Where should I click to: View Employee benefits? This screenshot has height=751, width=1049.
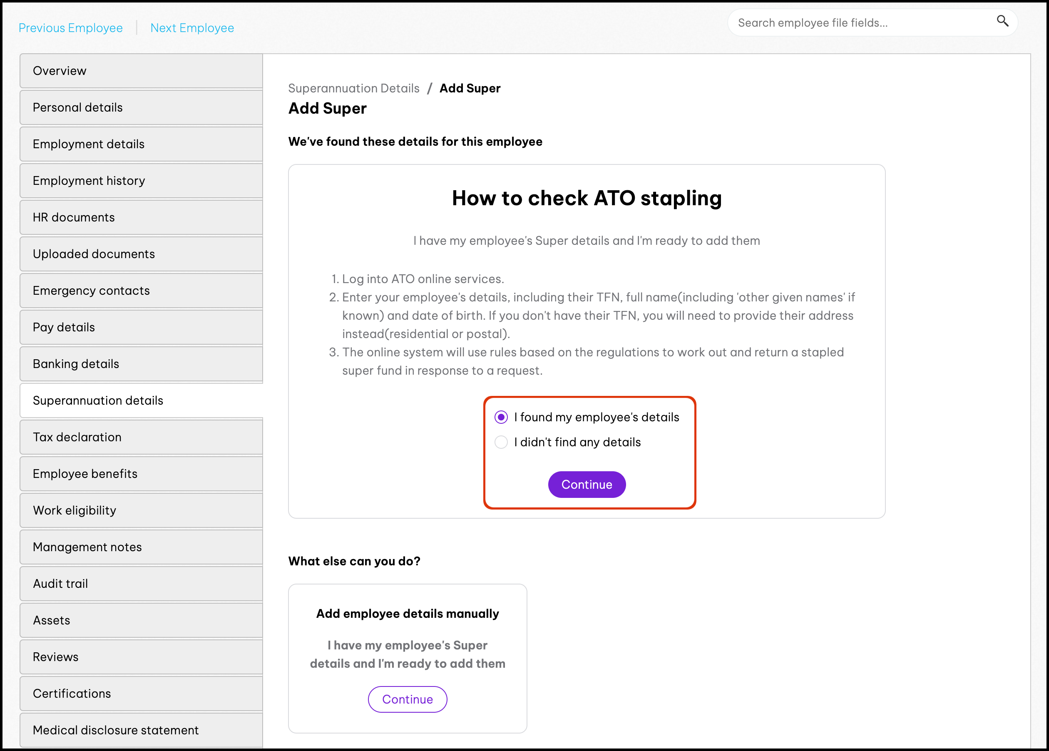142,473
